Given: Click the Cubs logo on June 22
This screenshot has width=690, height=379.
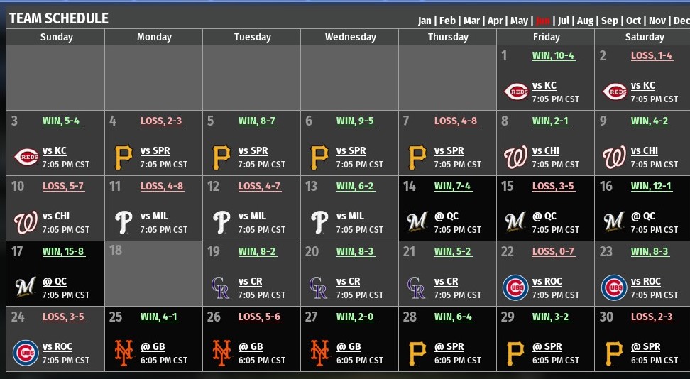Looking at the screenshot, I should 516,287.
